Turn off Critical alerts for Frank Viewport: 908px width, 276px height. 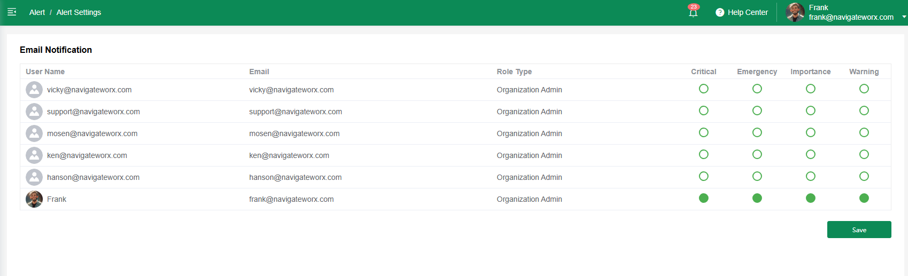704,198
